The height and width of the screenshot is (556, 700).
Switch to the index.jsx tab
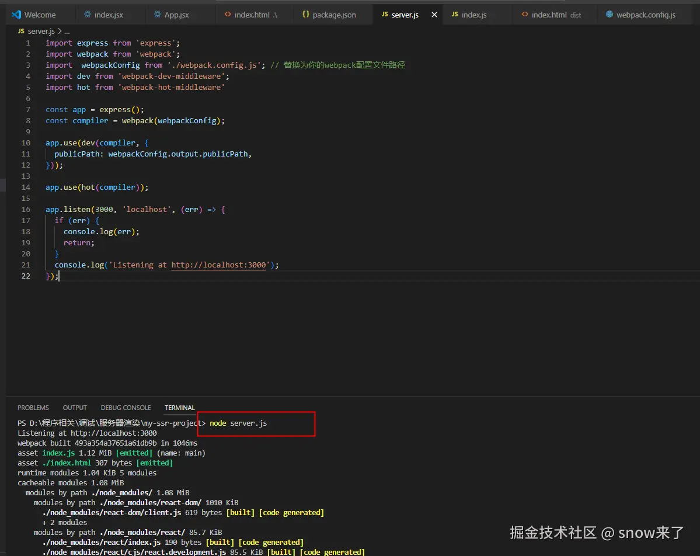tap(109, 15)
